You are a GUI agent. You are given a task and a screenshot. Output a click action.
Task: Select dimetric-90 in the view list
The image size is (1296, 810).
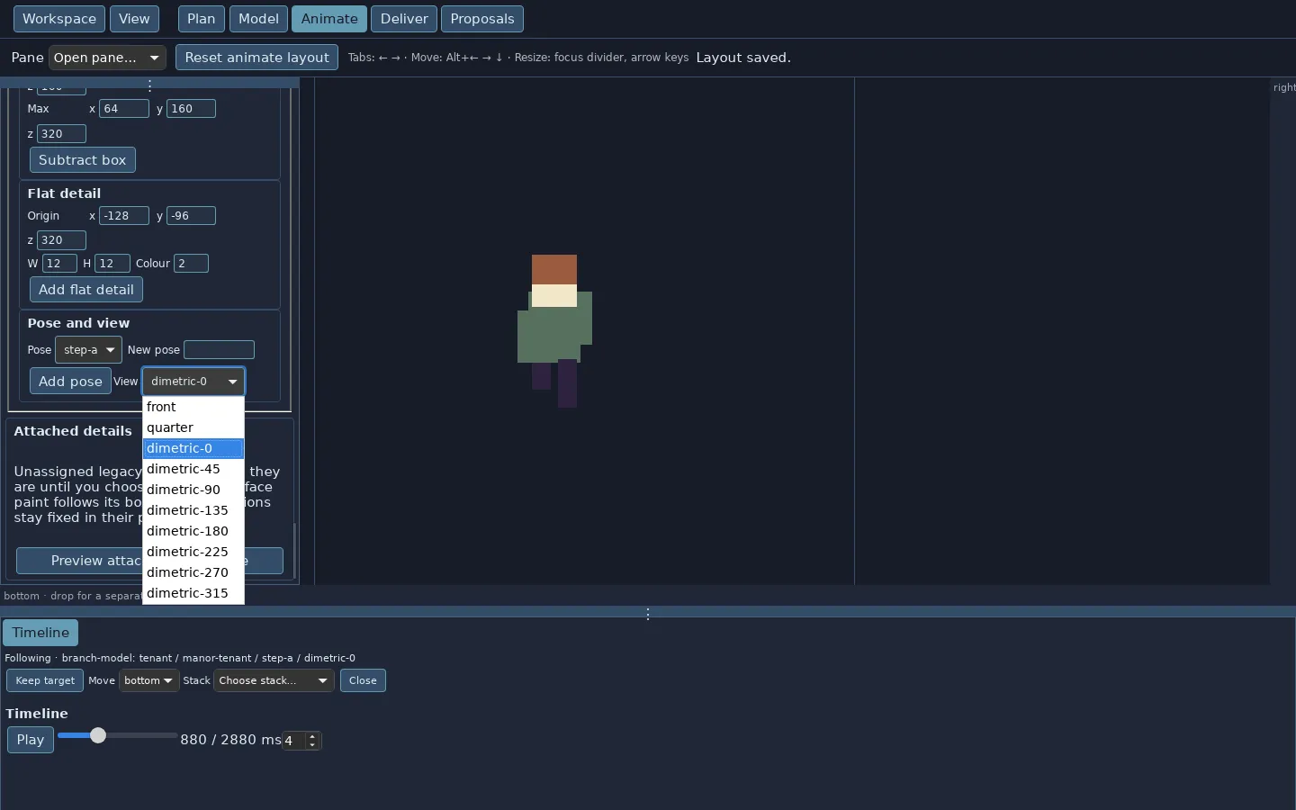pyautogui.click(x=193, y=490)
